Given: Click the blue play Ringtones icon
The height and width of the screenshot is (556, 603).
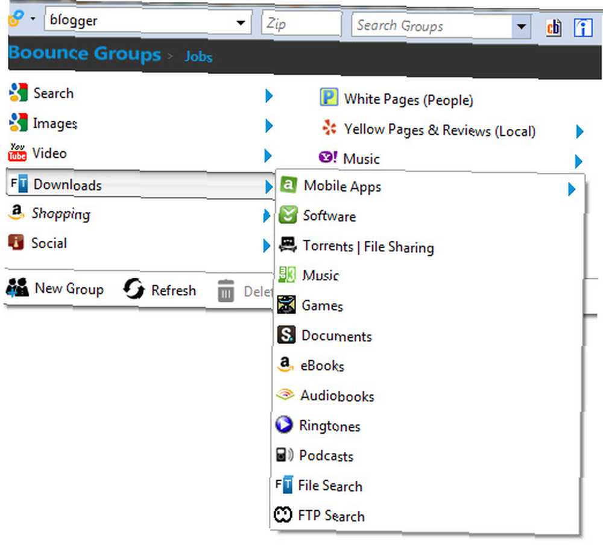Looking at the screenshot, I should (284, 425).
